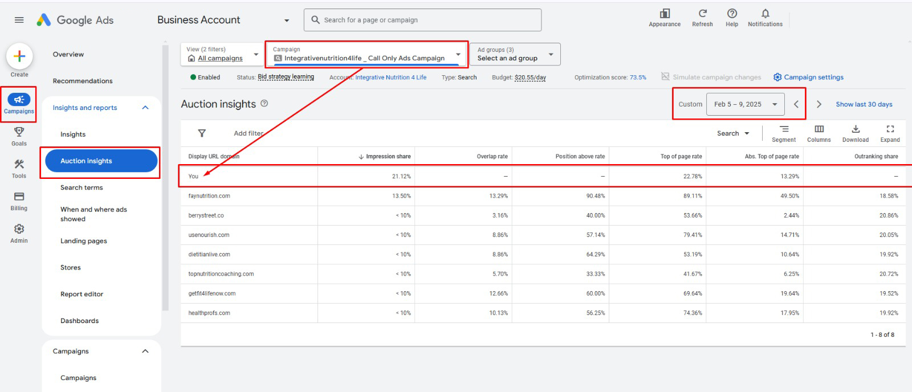Refresh the page data
912x392 pixels.
702,18
